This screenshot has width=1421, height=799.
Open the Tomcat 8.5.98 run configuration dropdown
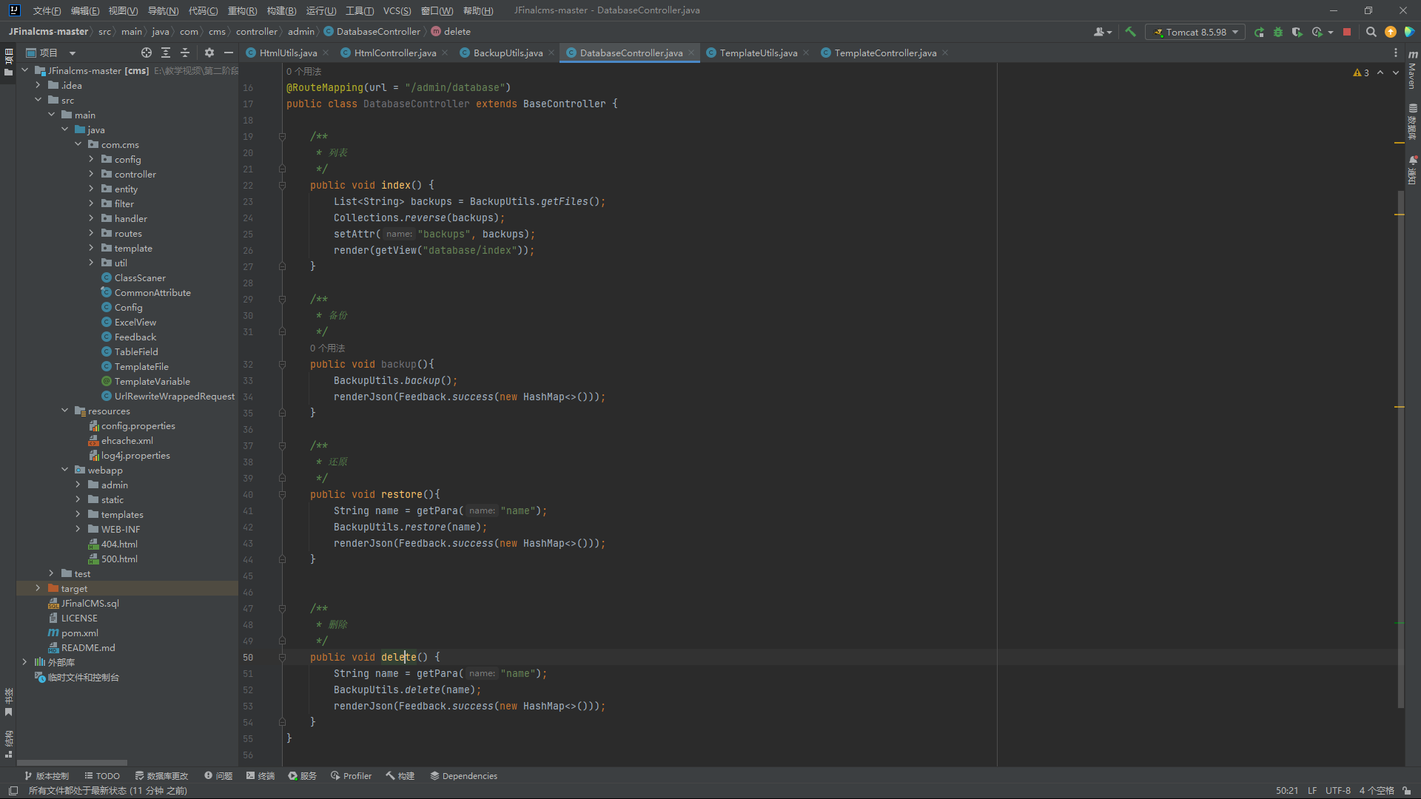[1195, 32]
